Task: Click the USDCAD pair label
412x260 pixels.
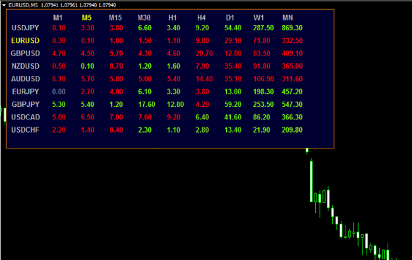Action: pos(25,117)
